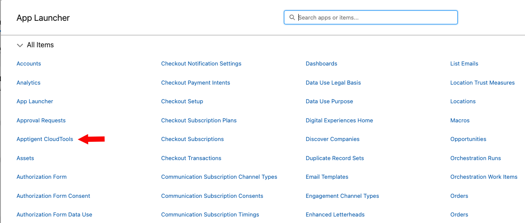Open the Dashboards item
525x223 pixels.
pos(321,64)
